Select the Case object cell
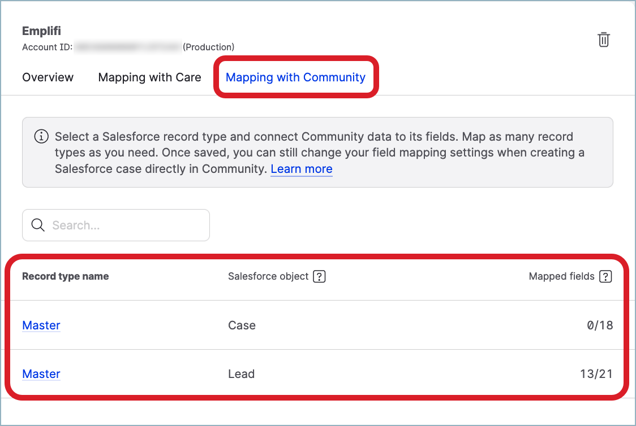 [242, 325]
